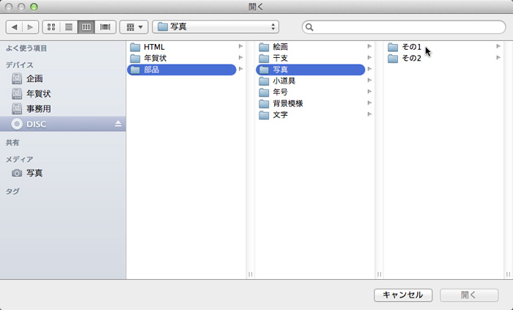
Task: Switch to icon view mode
Action: pos(51,27)
